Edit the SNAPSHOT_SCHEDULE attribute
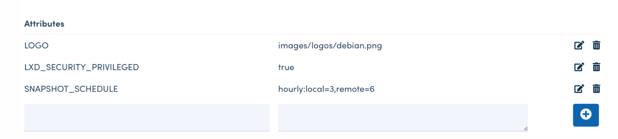618x139 pixels. click(579, 89)
